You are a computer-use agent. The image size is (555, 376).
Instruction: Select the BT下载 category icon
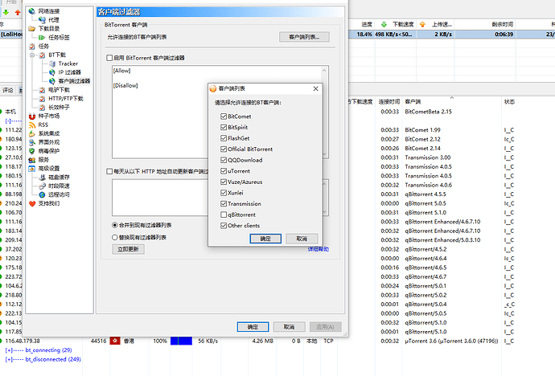(42, 55)
